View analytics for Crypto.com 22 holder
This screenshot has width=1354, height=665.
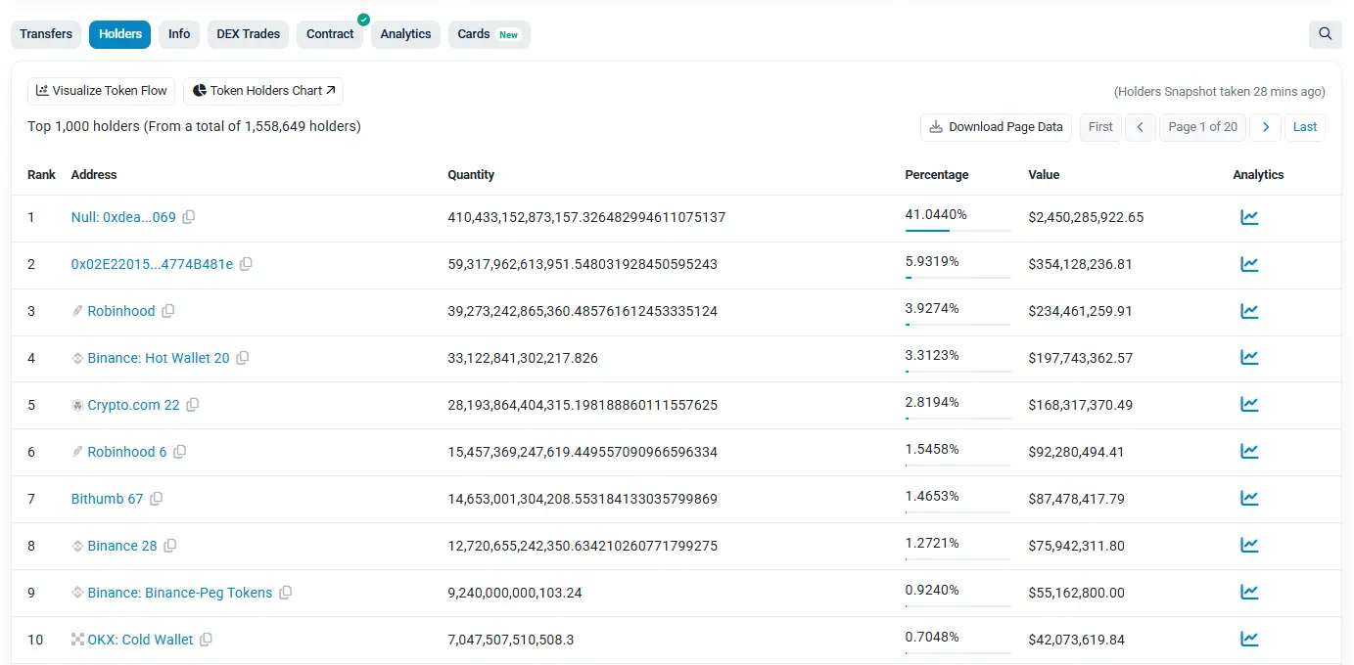click(1249, 404)
